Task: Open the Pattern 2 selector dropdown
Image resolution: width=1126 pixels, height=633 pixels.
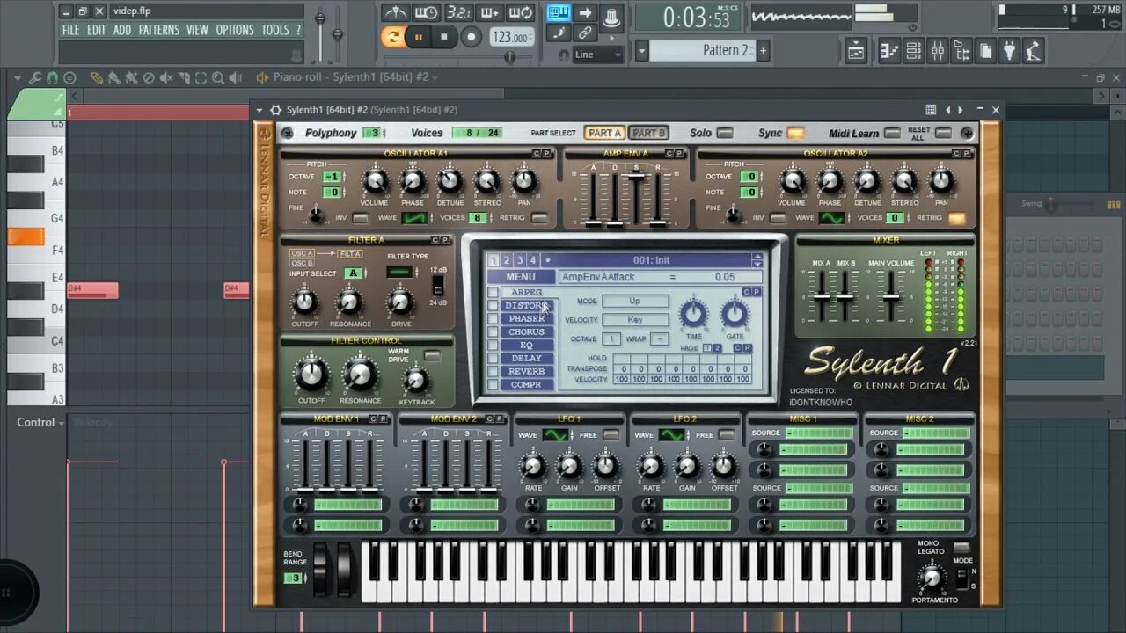Action: [642, 50]
